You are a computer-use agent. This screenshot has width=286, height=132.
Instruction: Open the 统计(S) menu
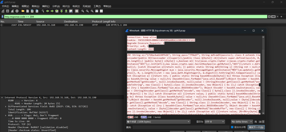click(66, 6)
